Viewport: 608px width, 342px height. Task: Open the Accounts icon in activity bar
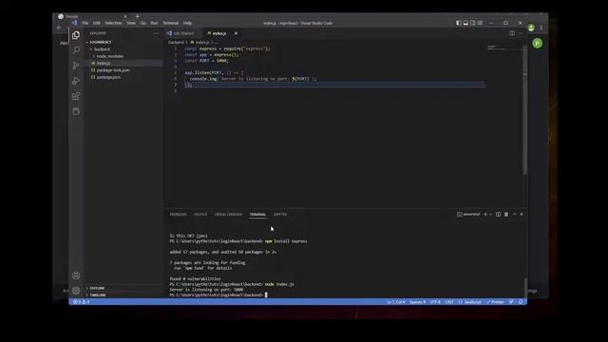point(76,275)
